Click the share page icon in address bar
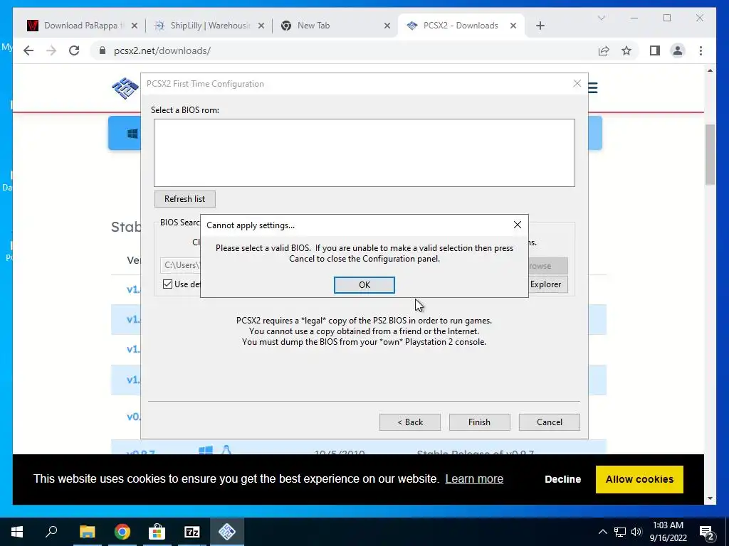Image resolution: width=729 pixels, height=546 pixels. pyautogui.click(x=604, y=50)
